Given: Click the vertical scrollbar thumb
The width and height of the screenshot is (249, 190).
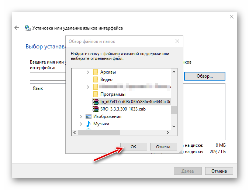Looking at the screenshot, I should (174, 110).
